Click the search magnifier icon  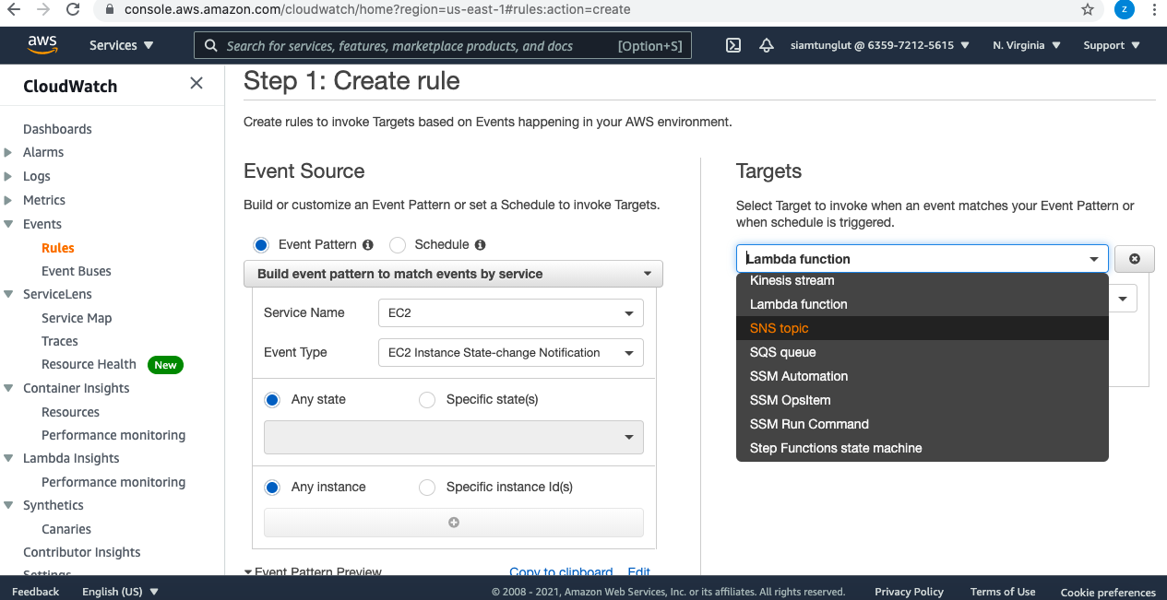click(x=210, y=45)
